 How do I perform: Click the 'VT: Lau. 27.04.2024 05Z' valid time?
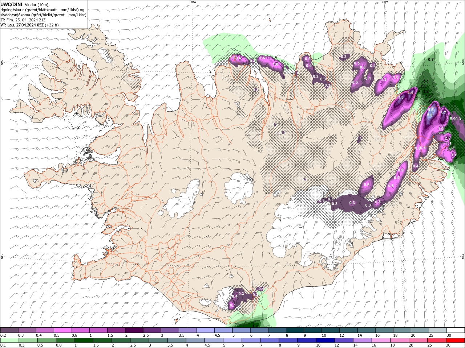click(x=22, y=25)
